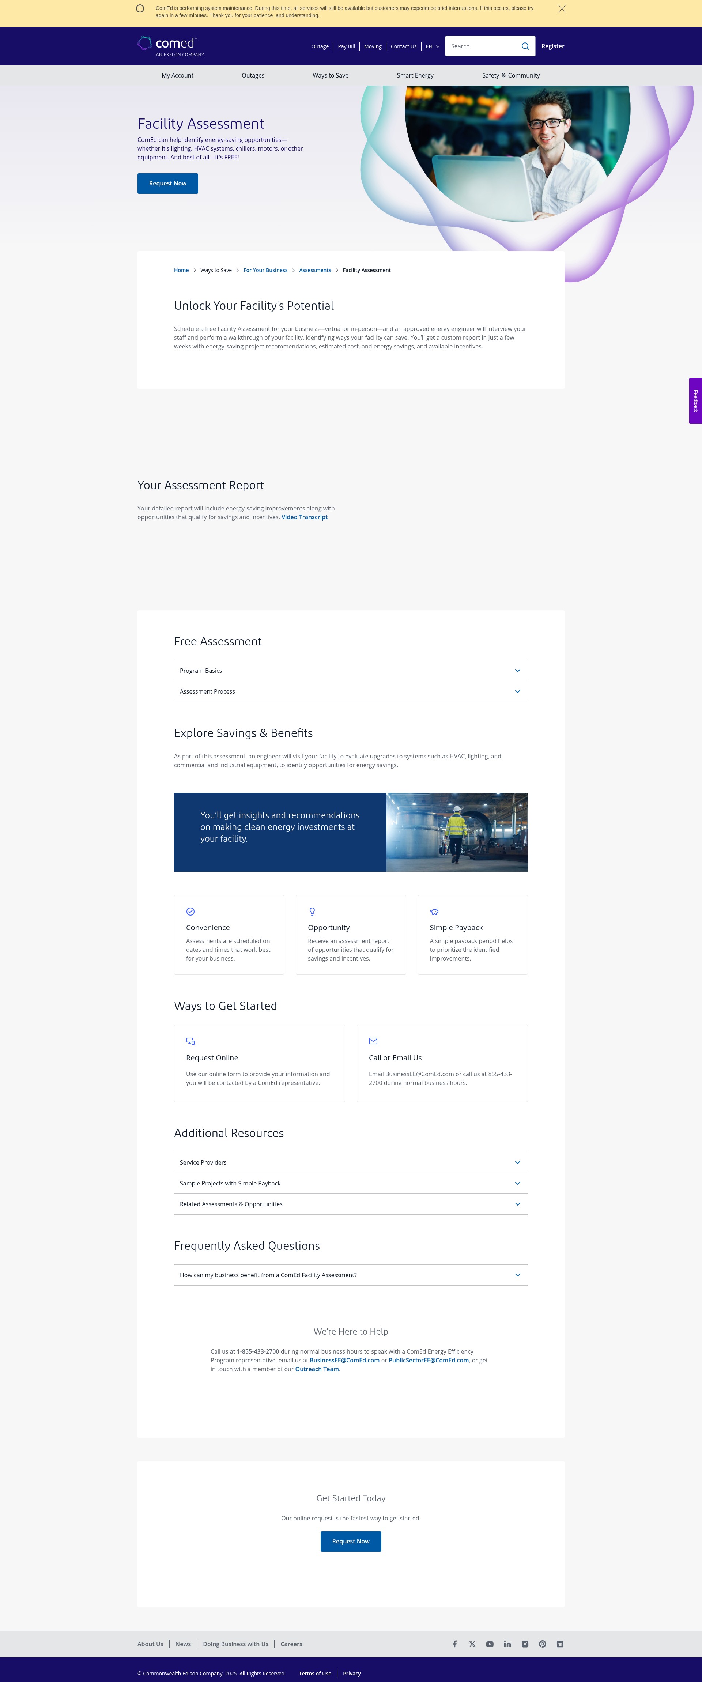Click the search magnifier icon
Image resolution: width=702 pixels, height=1682 pixels.
click(525, 46)
